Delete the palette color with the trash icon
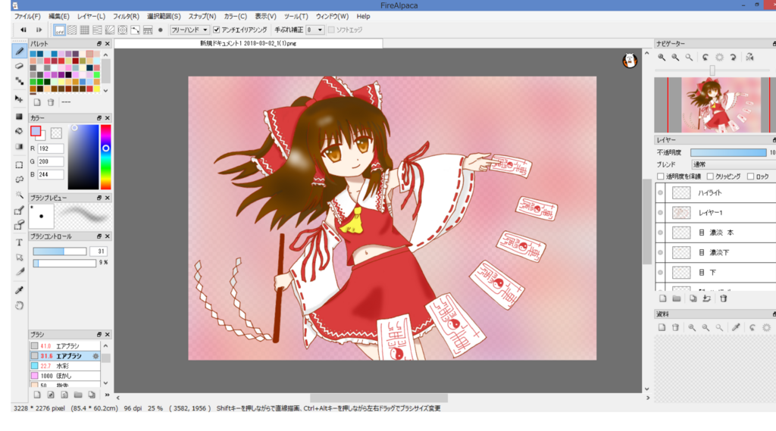The height and width of the screenshot is (431, 776). (51, 102)
